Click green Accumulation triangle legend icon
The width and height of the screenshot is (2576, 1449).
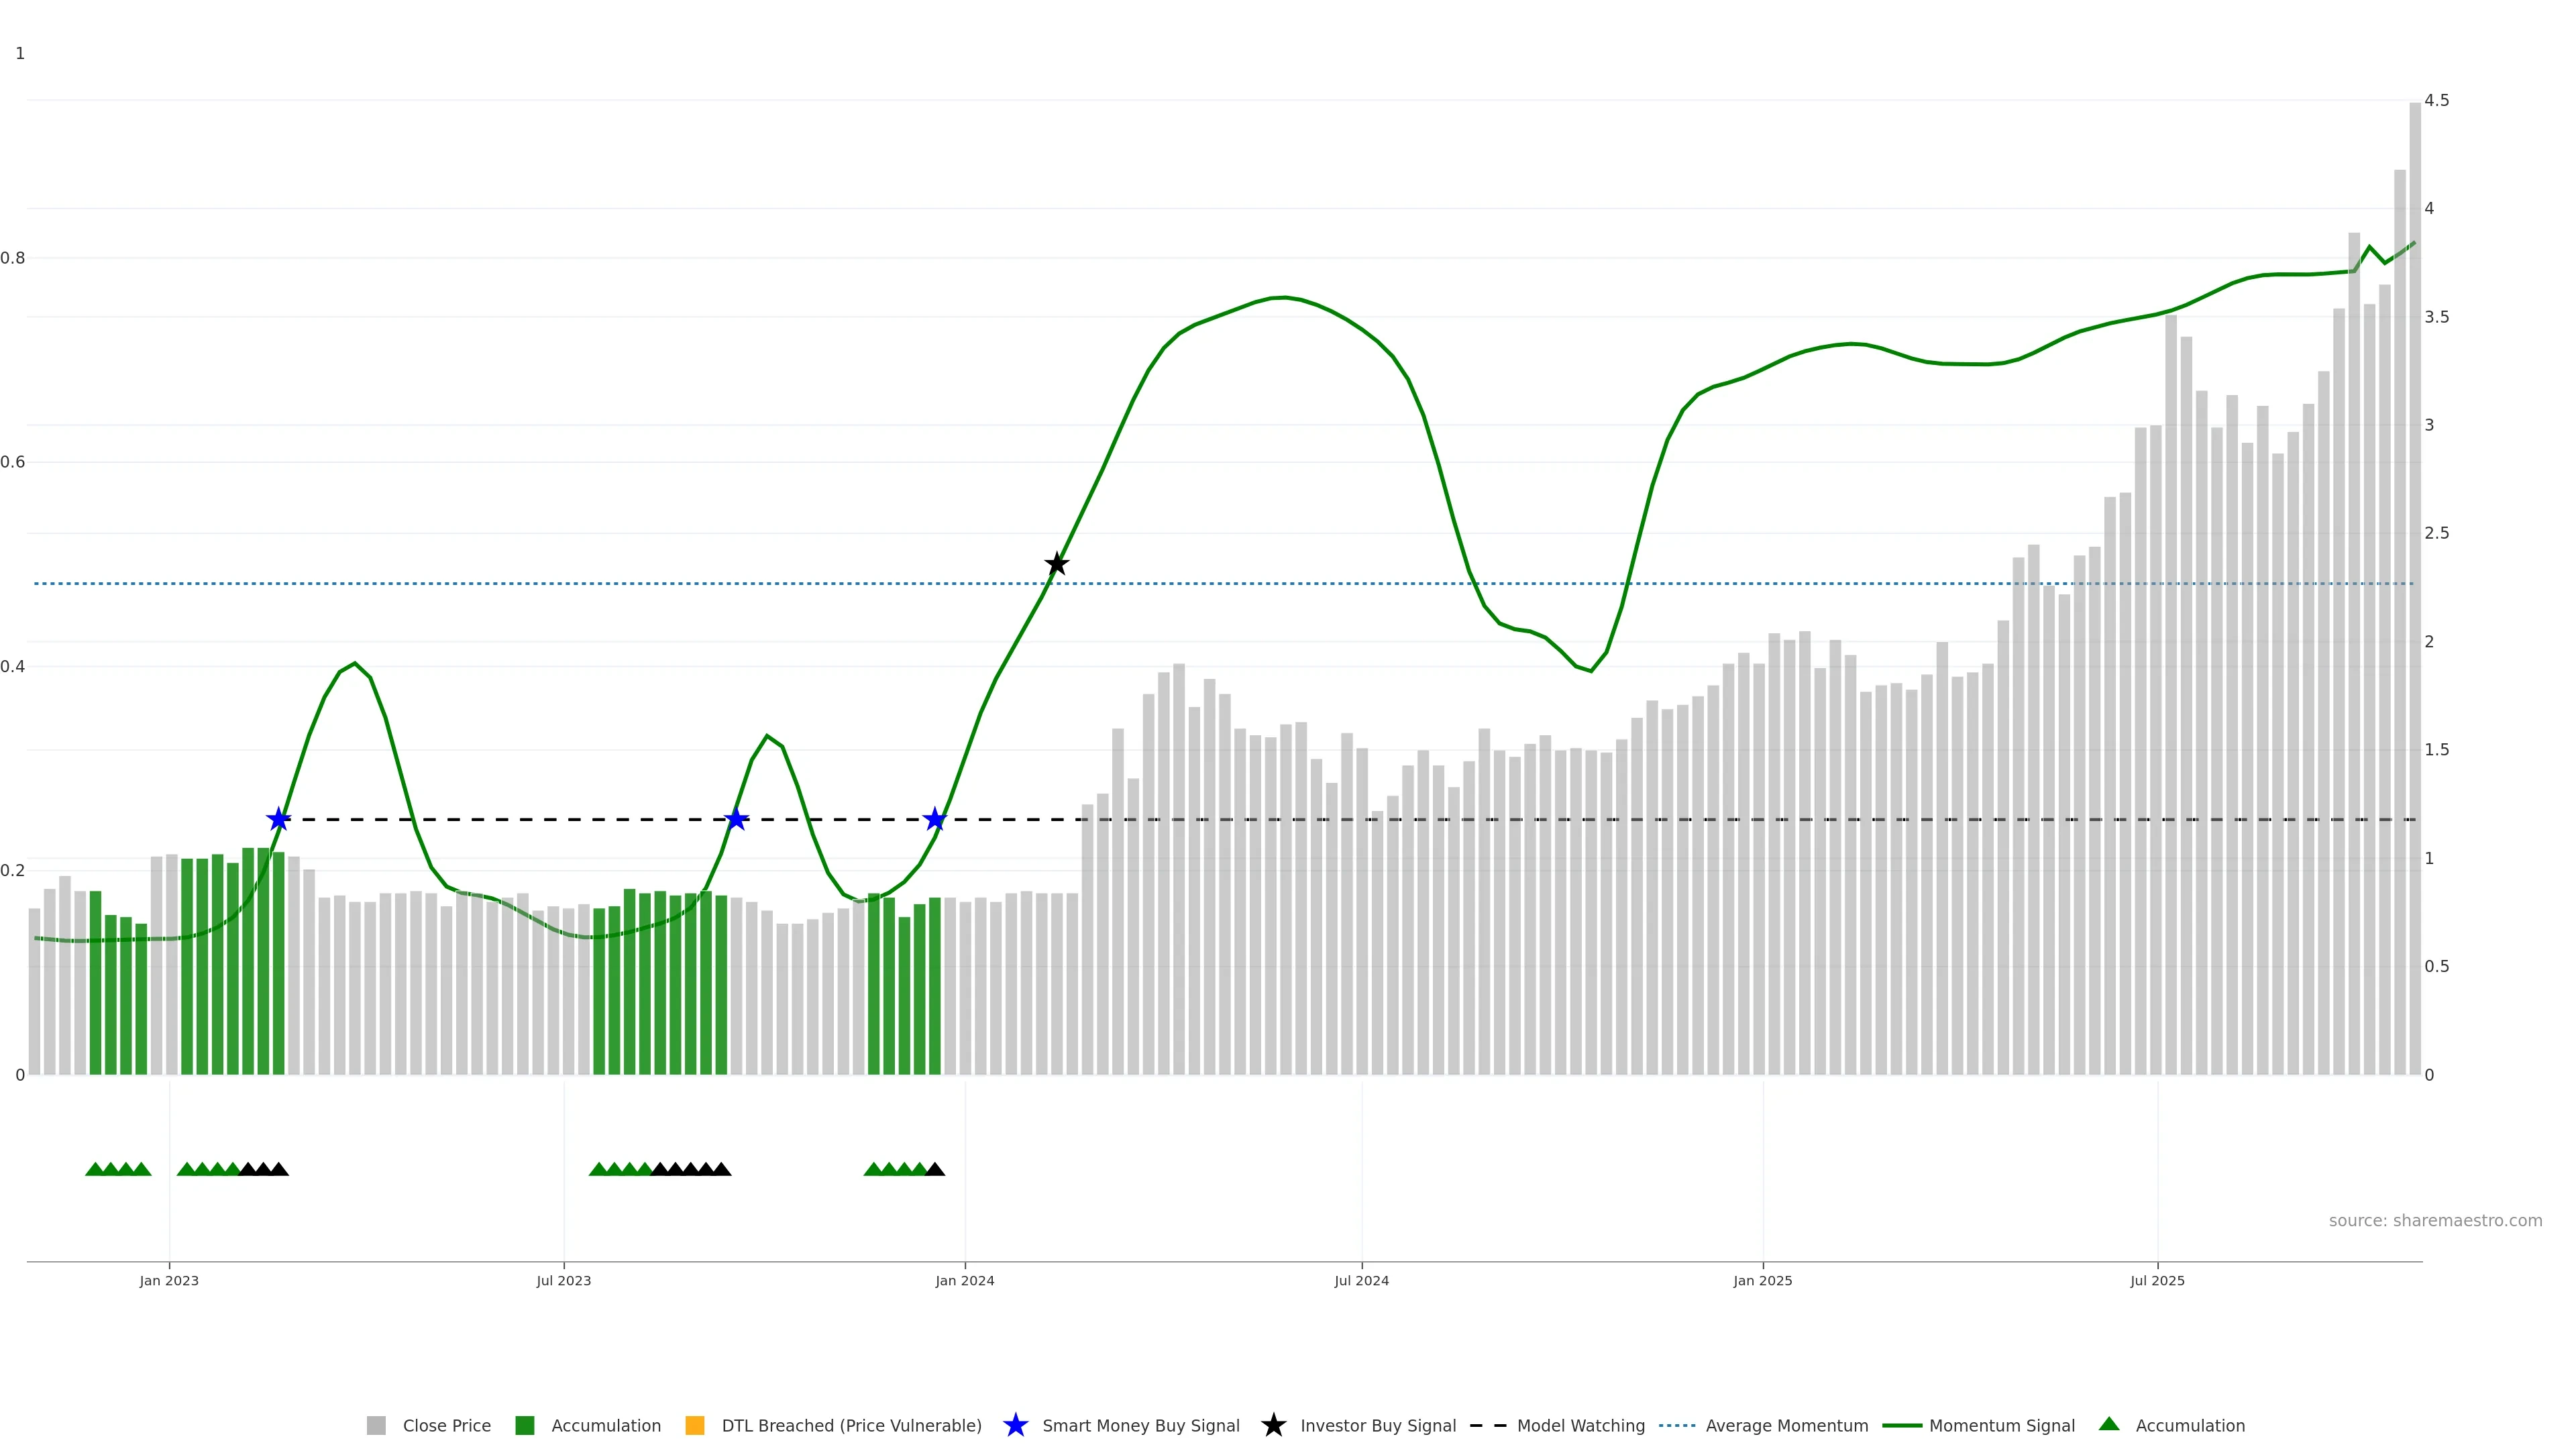[x=2109, y=1424]
